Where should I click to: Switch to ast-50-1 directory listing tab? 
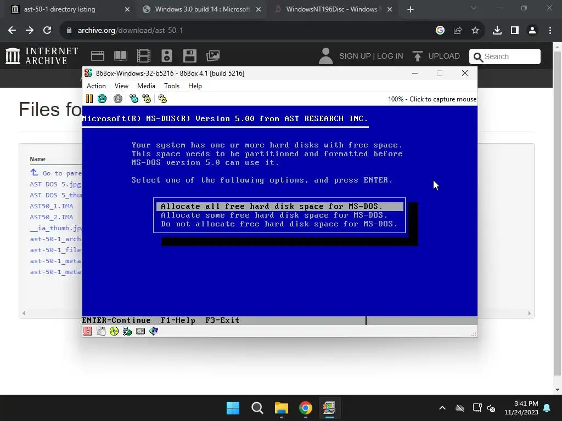point(68,9)
